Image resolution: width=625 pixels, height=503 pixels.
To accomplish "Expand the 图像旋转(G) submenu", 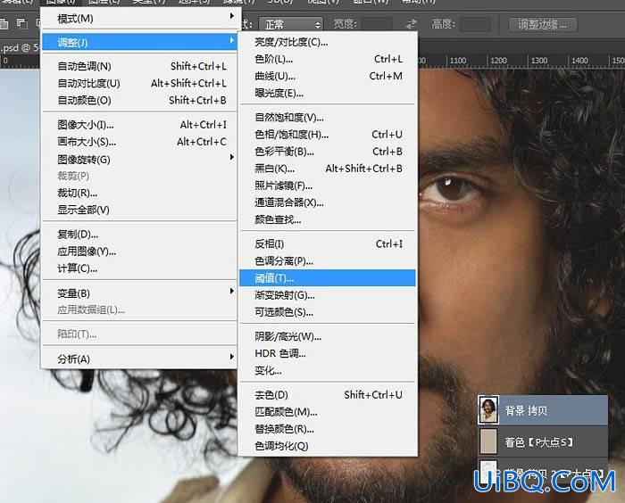I will coord(139,160).
